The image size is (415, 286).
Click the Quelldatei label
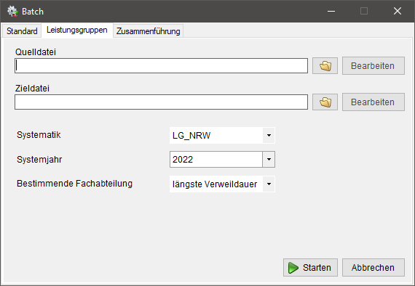(36, 52)
